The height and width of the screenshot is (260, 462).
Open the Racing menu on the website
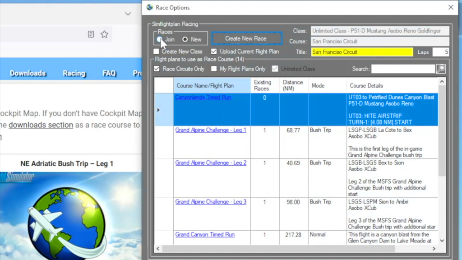click(74, 73)
